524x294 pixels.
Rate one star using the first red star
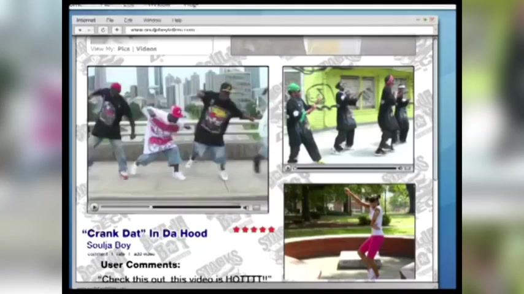click(237, 229)
